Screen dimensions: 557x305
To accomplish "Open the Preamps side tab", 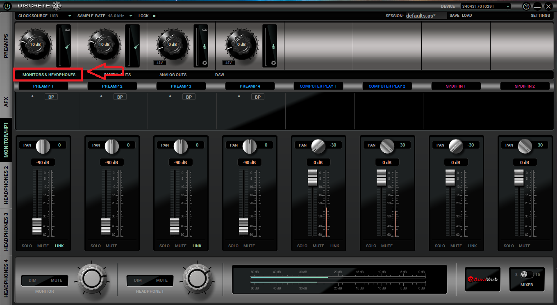I will click(6, 46).
